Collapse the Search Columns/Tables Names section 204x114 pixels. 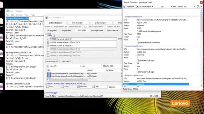click(46, 84)
